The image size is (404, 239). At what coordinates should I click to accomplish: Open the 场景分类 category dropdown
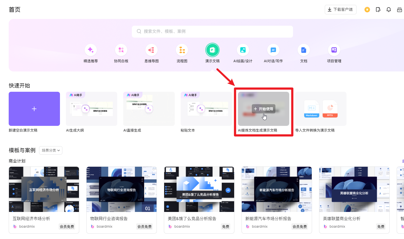click(50, 150)
